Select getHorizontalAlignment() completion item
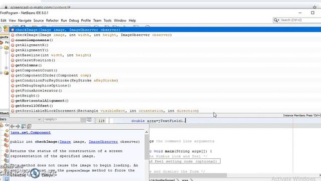The width and height of the screenshot is (321, 181). (165, 101)
